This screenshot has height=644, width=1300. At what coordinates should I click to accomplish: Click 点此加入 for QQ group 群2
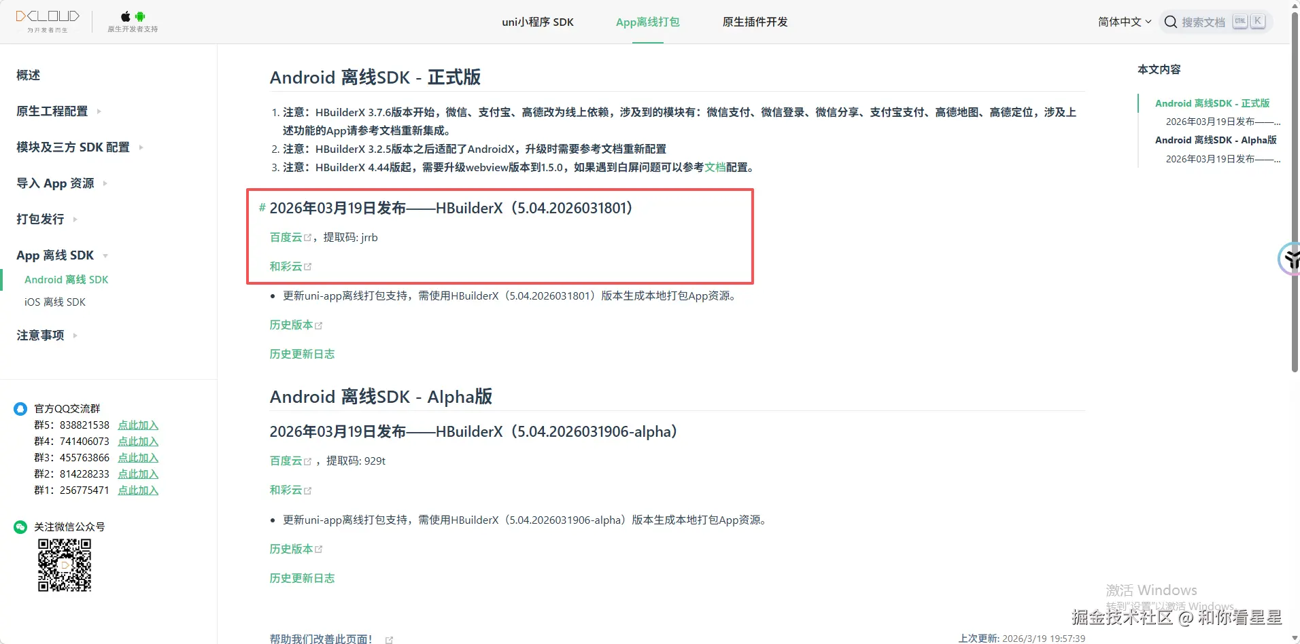point(138,474)
